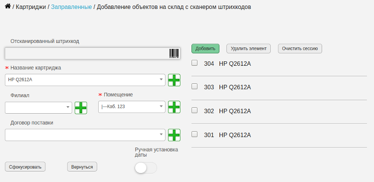Open Заправленные breadcrumb link

(71, 7)
